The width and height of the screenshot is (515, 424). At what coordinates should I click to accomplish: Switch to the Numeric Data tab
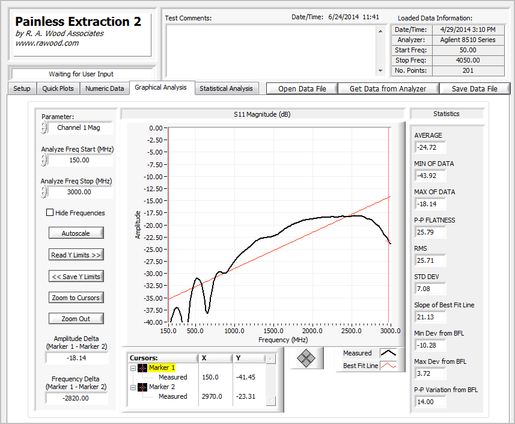pyautogui.click(x=105, y=88)
